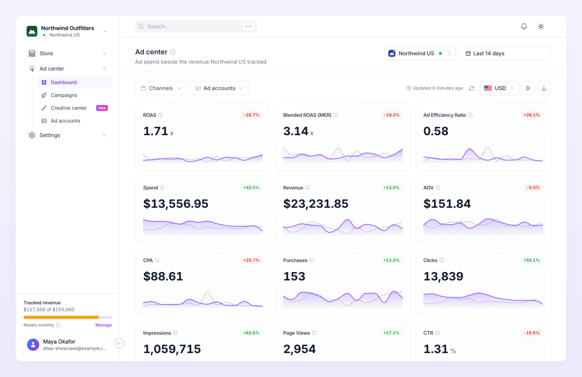Open Campaigns in the sidebar
This screenshot has width=582, height=377.
tap(74, 95)
